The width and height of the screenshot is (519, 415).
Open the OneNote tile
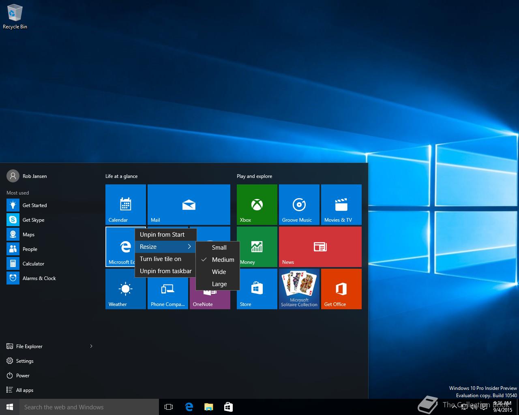pos(210,300)
